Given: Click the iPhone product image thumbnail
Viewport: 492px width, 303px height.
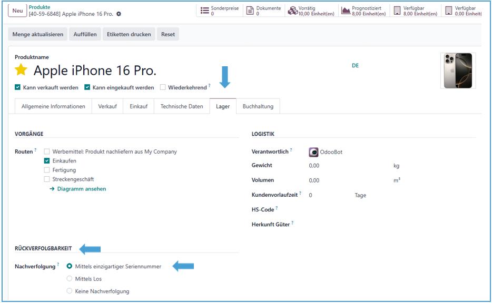Looking at the screenshot, I should (x=457, y=70).
